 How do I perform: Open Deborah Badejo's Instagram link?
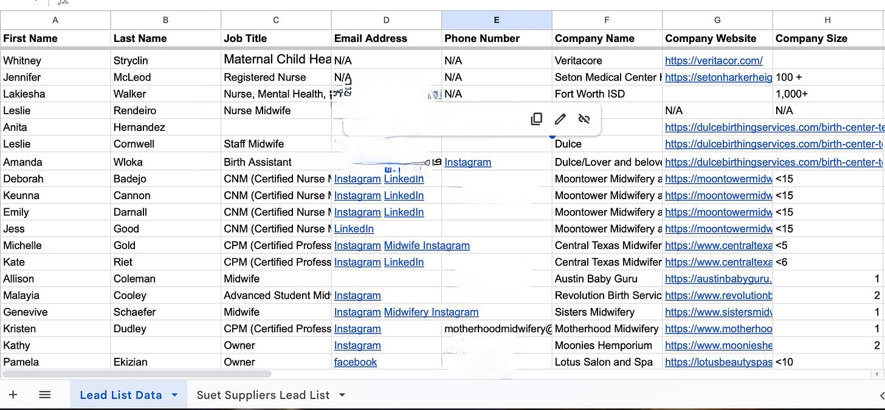[x=357, y=179]
